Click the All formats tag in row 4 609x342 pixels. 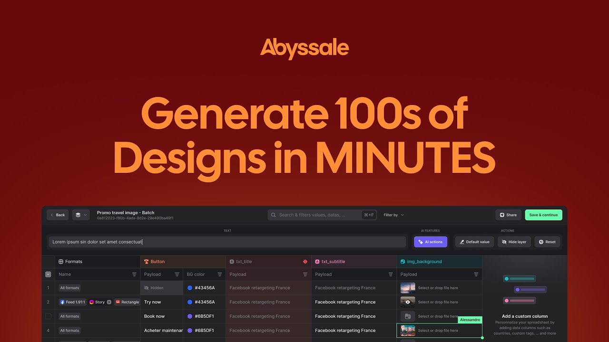69,331
